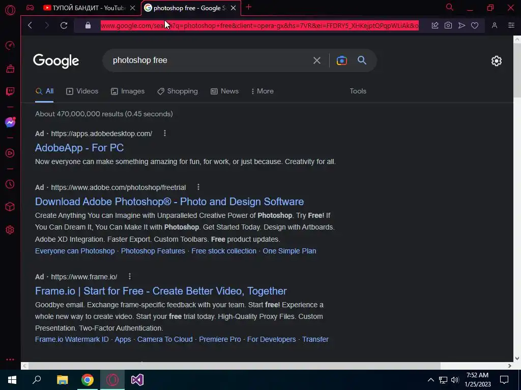Viewport: 521px width, 390px height.
Task: Open Camera To Cloud sitelink
Action: (165, 339)
